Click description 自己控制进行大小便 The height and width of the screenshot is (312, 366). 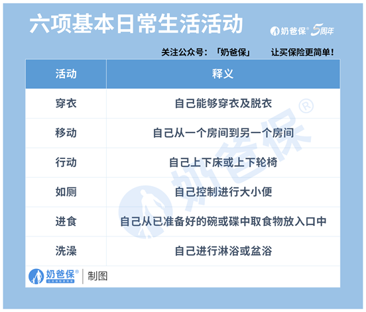[223, 192]
